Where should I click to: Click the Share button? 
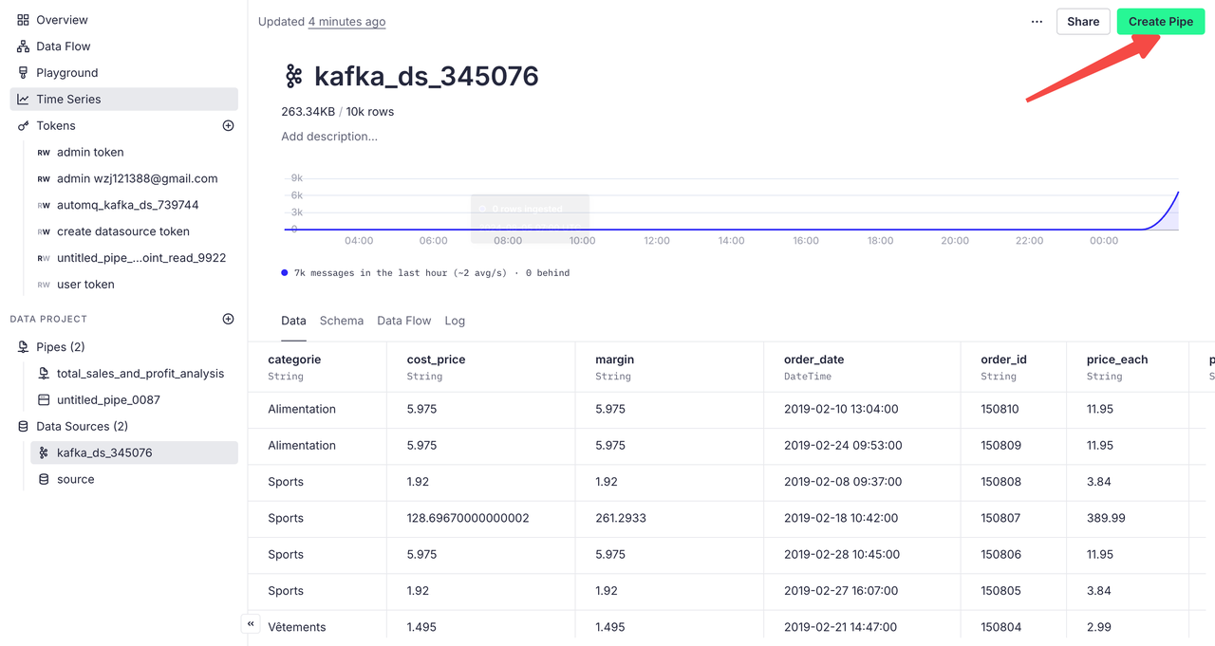pyautogui.click(x=1083, y=22)
